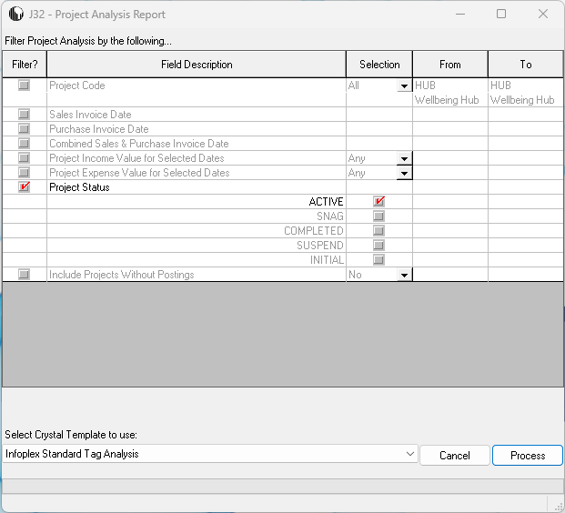Expand Project Income Value selection dropdown
The image size is (565, 513).
point(403,159)
